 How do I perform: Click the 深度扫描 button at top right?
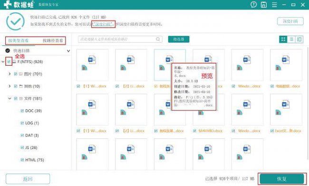coord(290,21)
